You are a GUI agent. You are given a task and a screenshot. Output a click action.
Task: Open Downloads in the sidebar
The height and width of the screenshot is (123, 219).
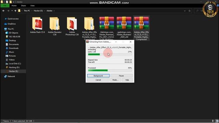tap(14, 48)
